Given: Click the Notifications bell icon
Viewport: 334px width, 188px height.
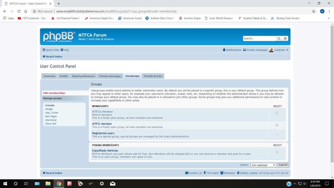Looking at the screenshot, I should (224, 50).
